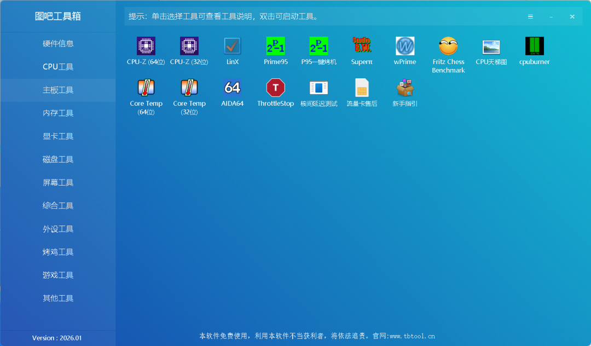Select the wPrime icon
591x346 pixels.
tap(405, 46)
